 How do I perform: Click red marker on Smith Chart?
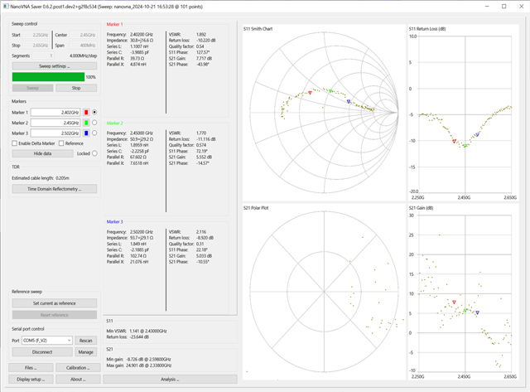click(310, 93)
